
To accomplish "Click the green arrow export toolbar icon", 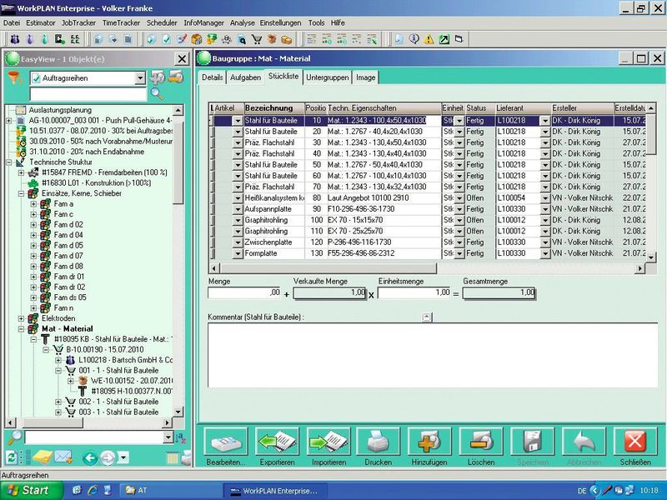I will [444, 39].
